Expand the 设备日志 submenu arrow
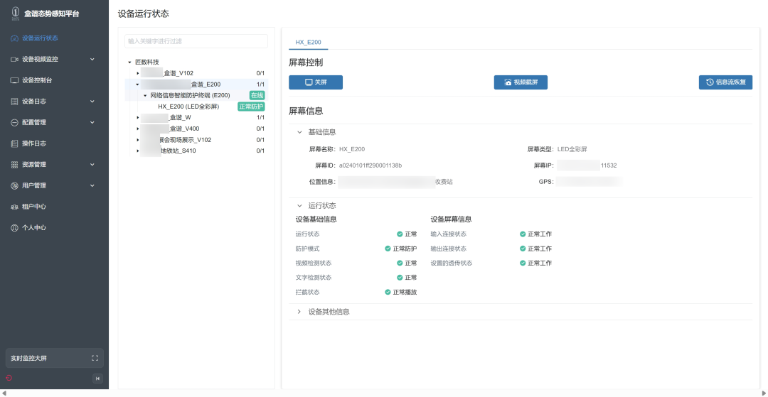The image size is (768, 397). [x=92, y=102]
